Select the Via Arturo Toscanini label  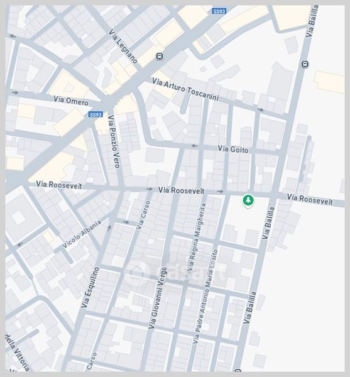pos(185,89)
